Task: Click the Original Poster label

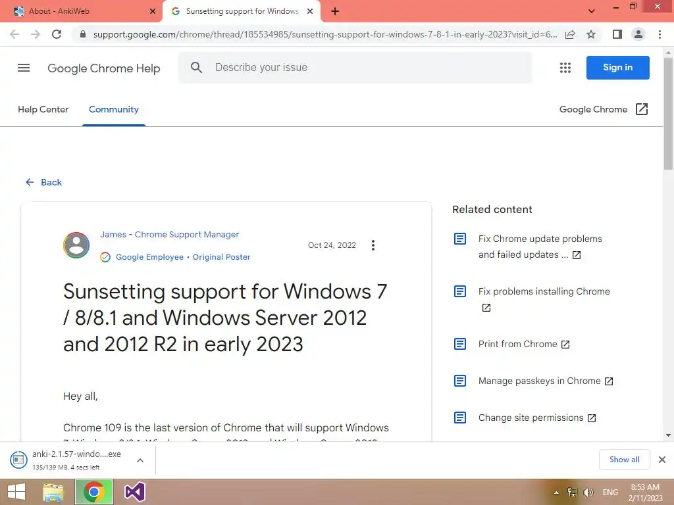Action: 221,257
